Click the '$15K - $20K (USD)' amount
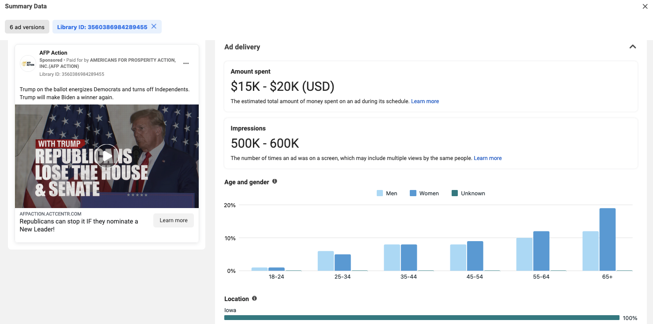Viewport: 653px width, 324px height. click(x=282, y=86)
